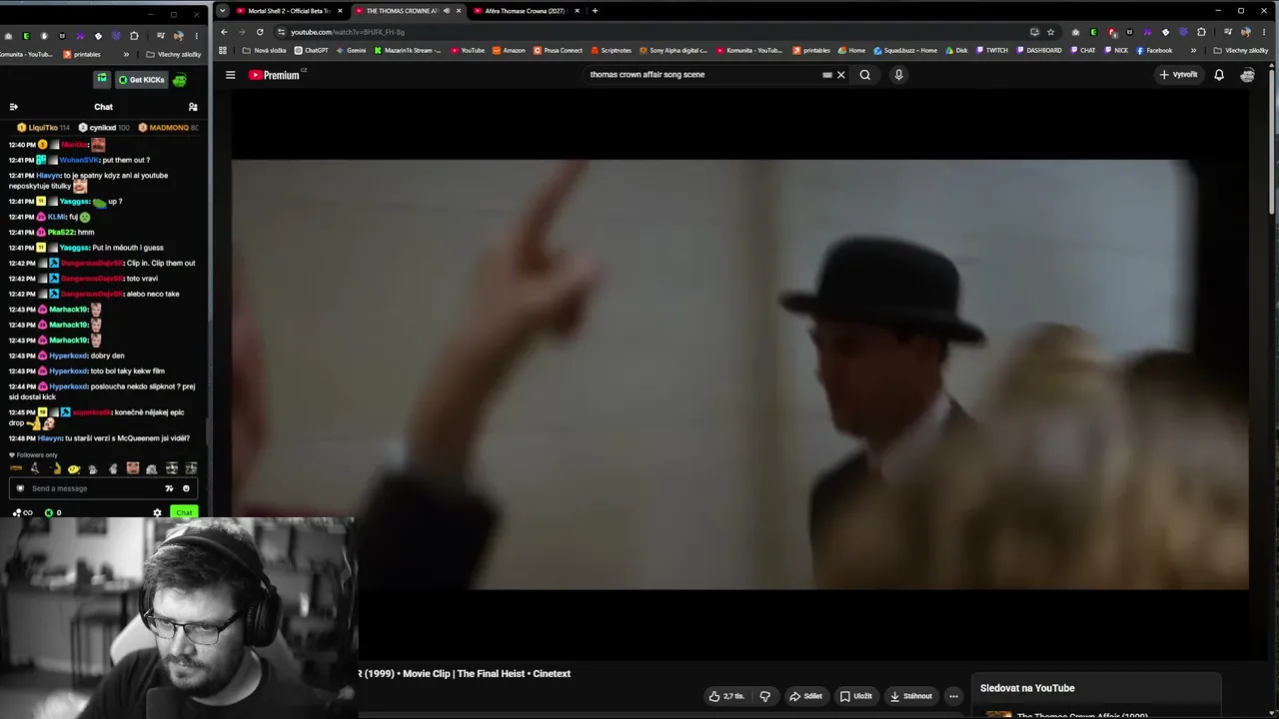Collapse the Kick chat panel
The image size is (1279, 719).
[x=13, y=107]
